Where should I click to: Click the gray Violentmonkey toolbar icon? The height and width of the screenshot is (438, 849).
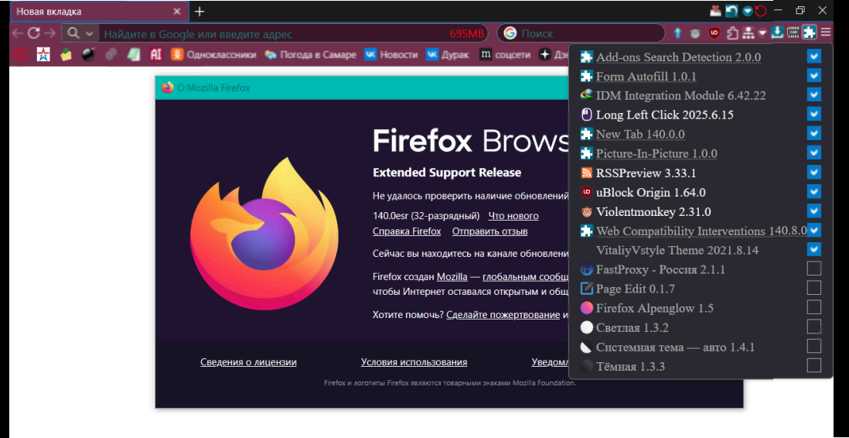click(x=696, y=33)
